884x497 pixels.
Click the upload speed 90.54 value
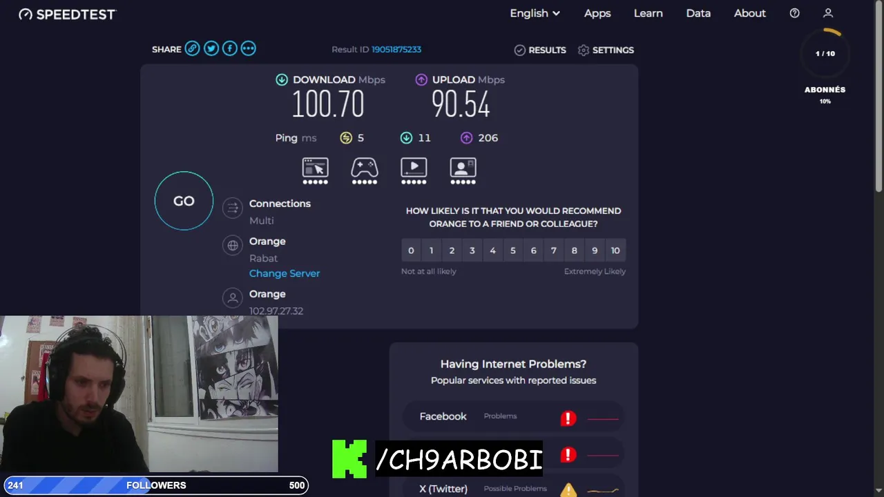[461, 105]
